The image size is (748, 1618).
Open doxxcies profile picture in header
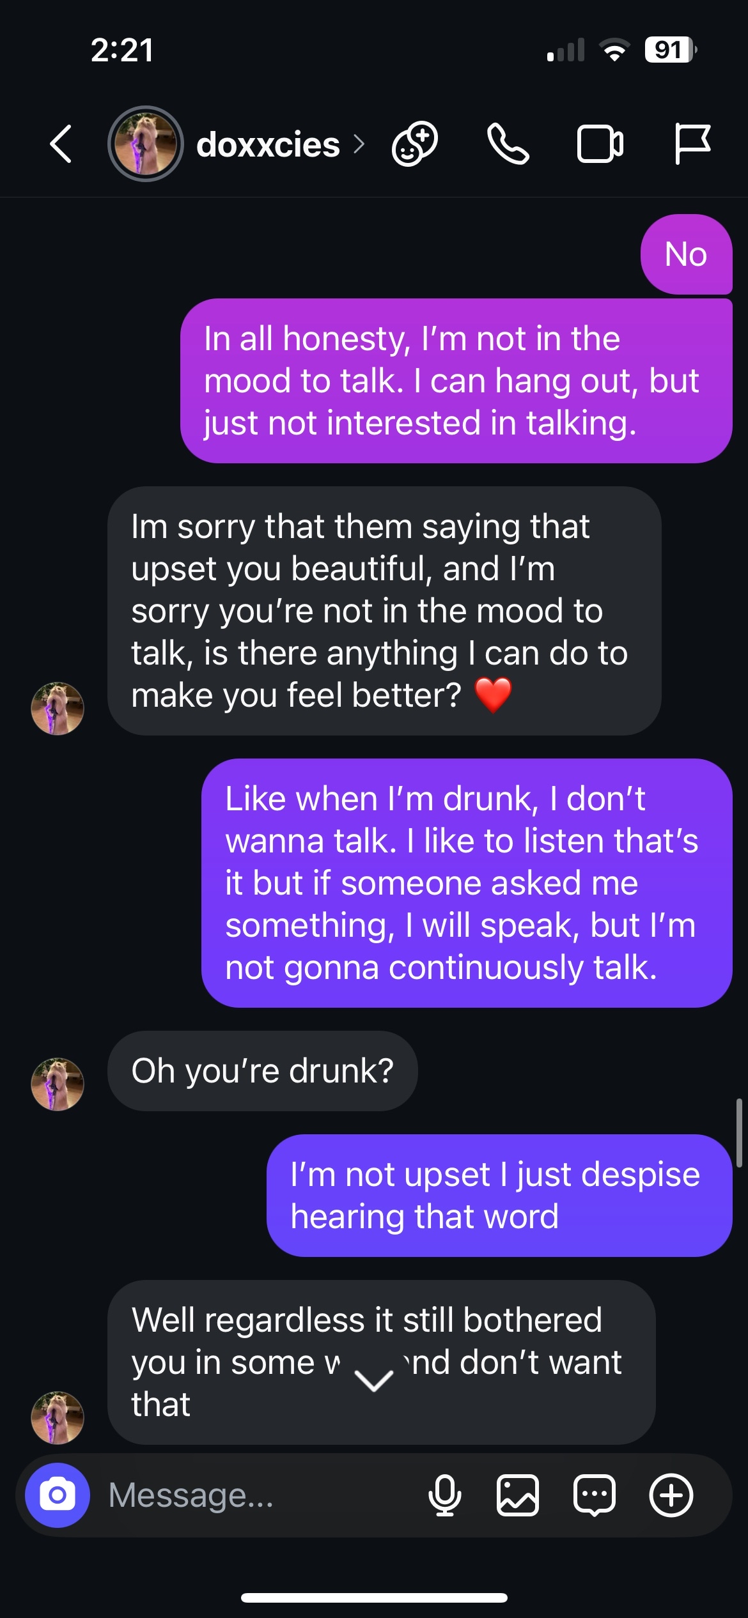146,144
